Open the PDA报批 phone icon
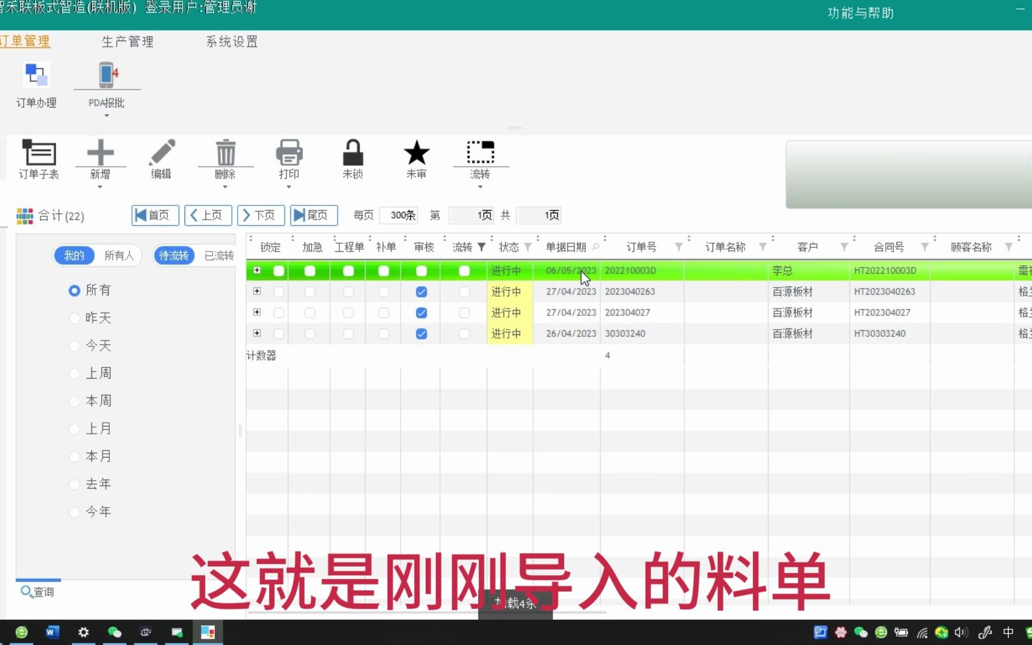The width and height of the screenshot is (1032, 645). [x=107, y=75]
